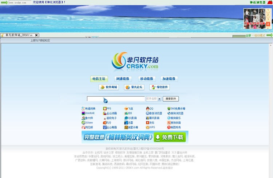Open the 搜狗浏览器 icon link
The image size is (273, 178).
point(175,113)
